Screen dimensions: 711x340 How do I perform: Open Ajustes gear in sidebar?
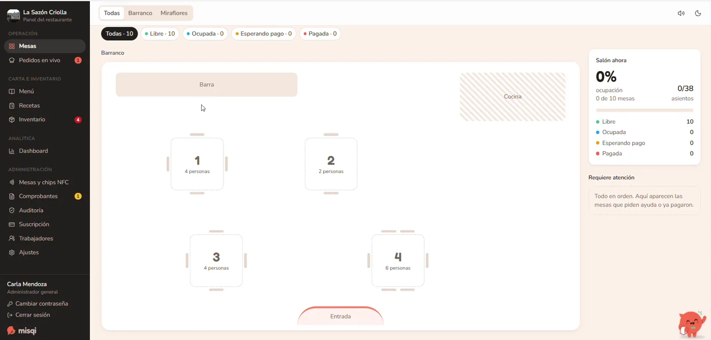pos(45,252)
